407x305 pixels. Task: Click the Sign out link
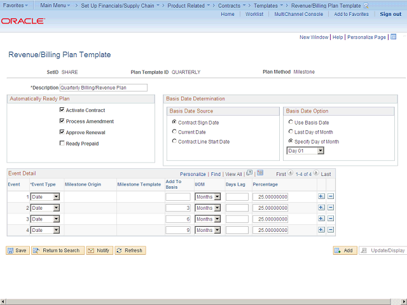coord(390,14)
